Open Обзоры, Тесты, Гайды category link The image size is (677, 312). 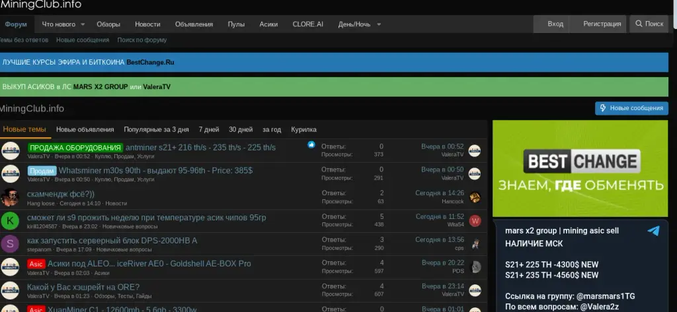click(123, 296)
